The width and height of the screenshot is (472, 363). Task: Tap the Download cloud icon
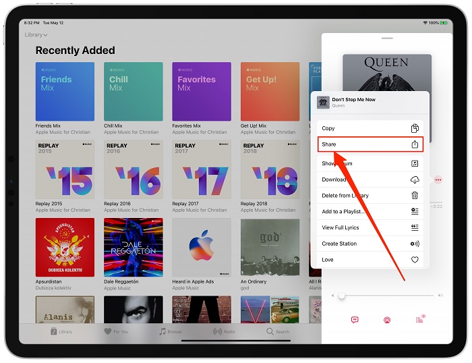tap(415, 179)
